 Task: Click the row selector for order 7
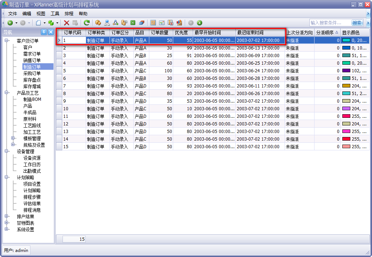[59, 86]
